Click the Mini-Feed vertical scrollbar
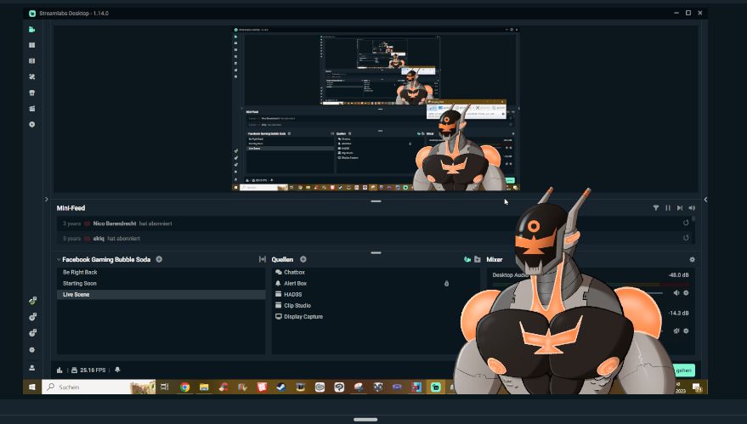The width and height of the screenshot is (747, 424). point(693,219)
